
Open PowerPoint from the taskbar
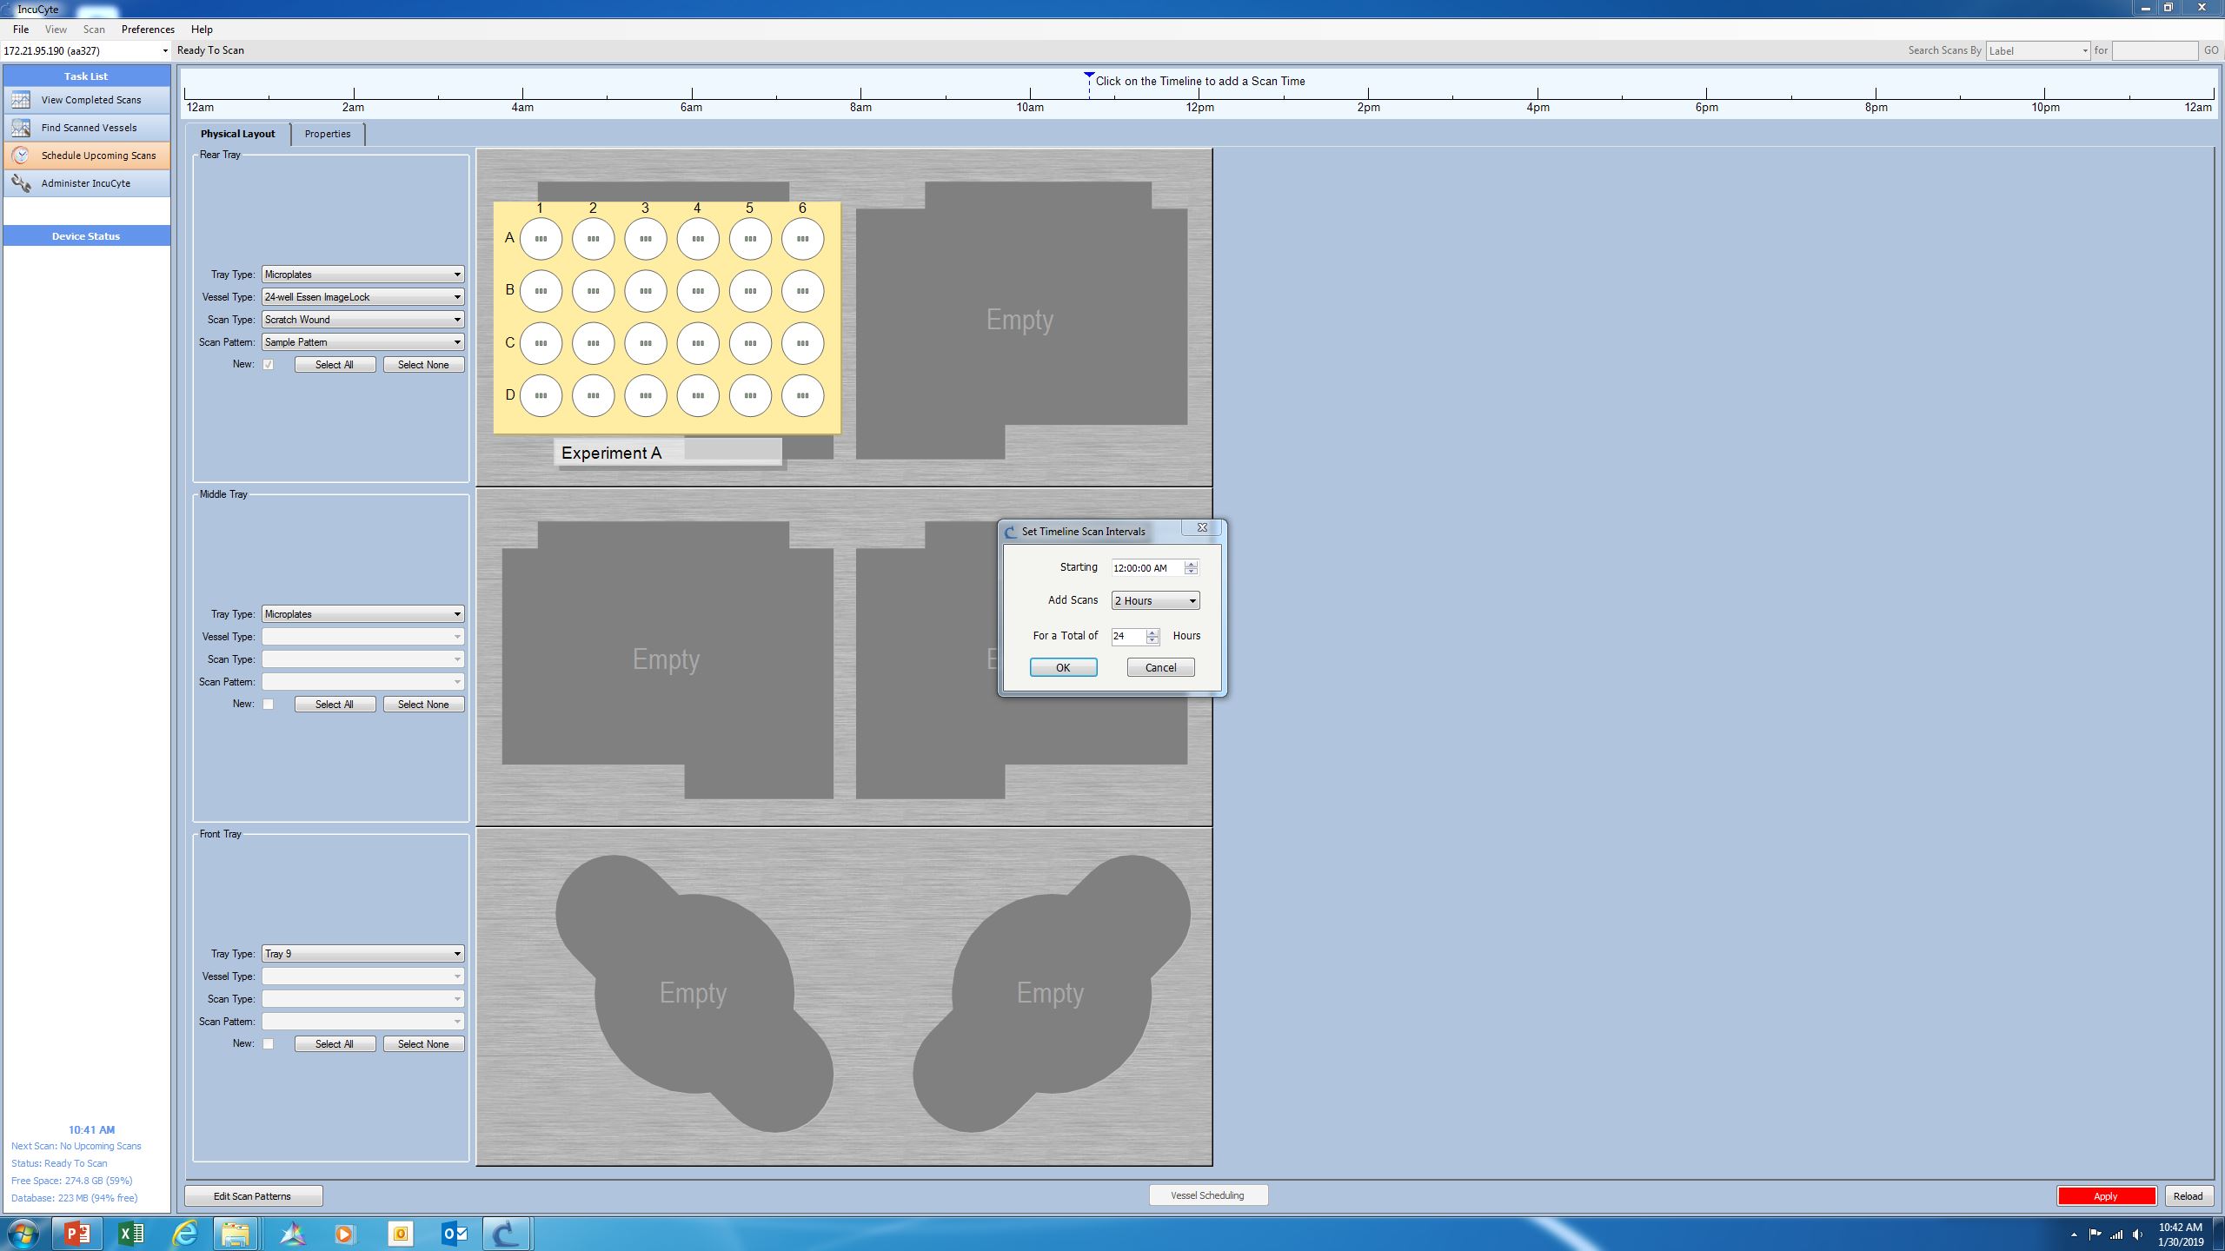click(76, 1233)
